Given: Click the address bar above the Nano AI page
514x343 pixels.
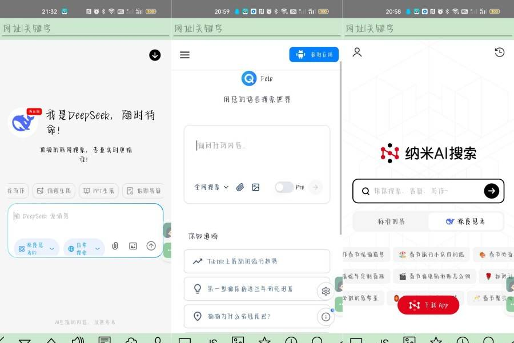Looking at the screenshot, I should [428, 29].
